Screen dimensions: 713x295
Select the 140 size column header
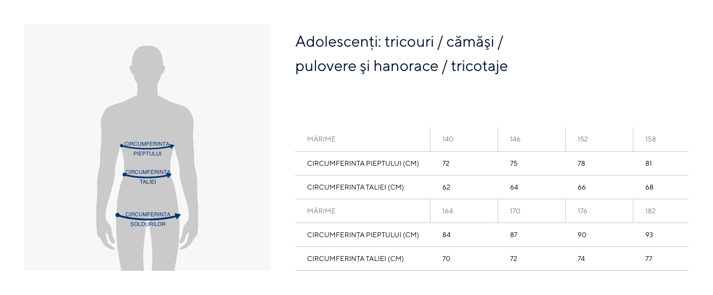448,139
